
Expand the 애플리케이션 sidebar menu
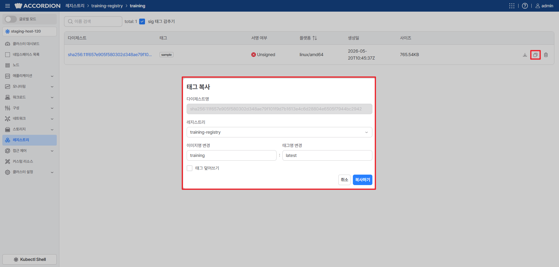pos(29,76)
